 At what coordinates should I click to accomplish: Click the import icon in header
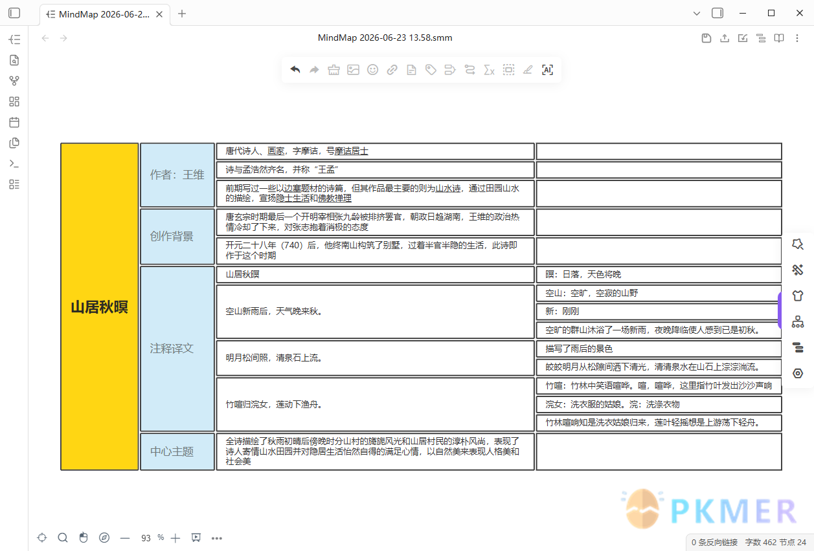[x=743, y=38]
